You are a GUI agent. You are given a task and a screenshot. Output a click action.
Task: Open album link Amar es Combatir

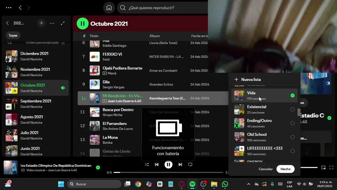[x=163, y=70]
